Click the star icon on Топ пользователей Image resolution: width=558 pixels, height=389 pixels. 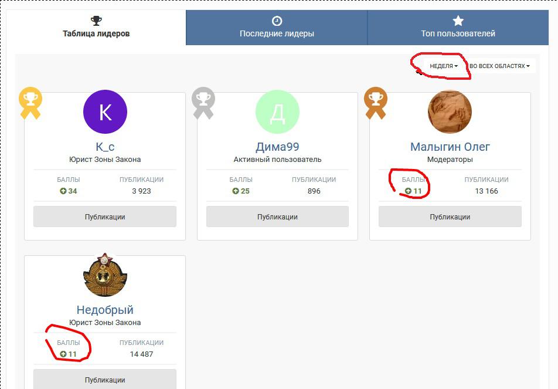pos(458,21)
